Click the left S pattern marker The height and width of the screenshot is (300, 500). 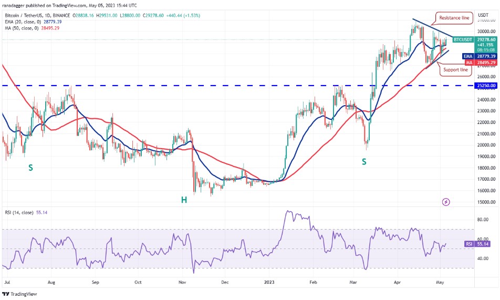[30, 168]
